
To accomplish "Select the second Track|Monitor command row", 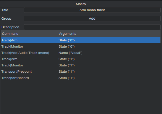I will (81, 65).
